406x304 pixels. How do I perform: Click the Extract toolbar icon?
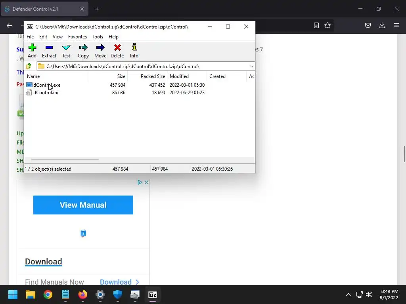(x=49, y=51)
